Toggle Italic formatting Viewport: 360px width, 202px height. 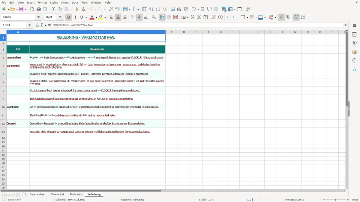tap(75, 17)
